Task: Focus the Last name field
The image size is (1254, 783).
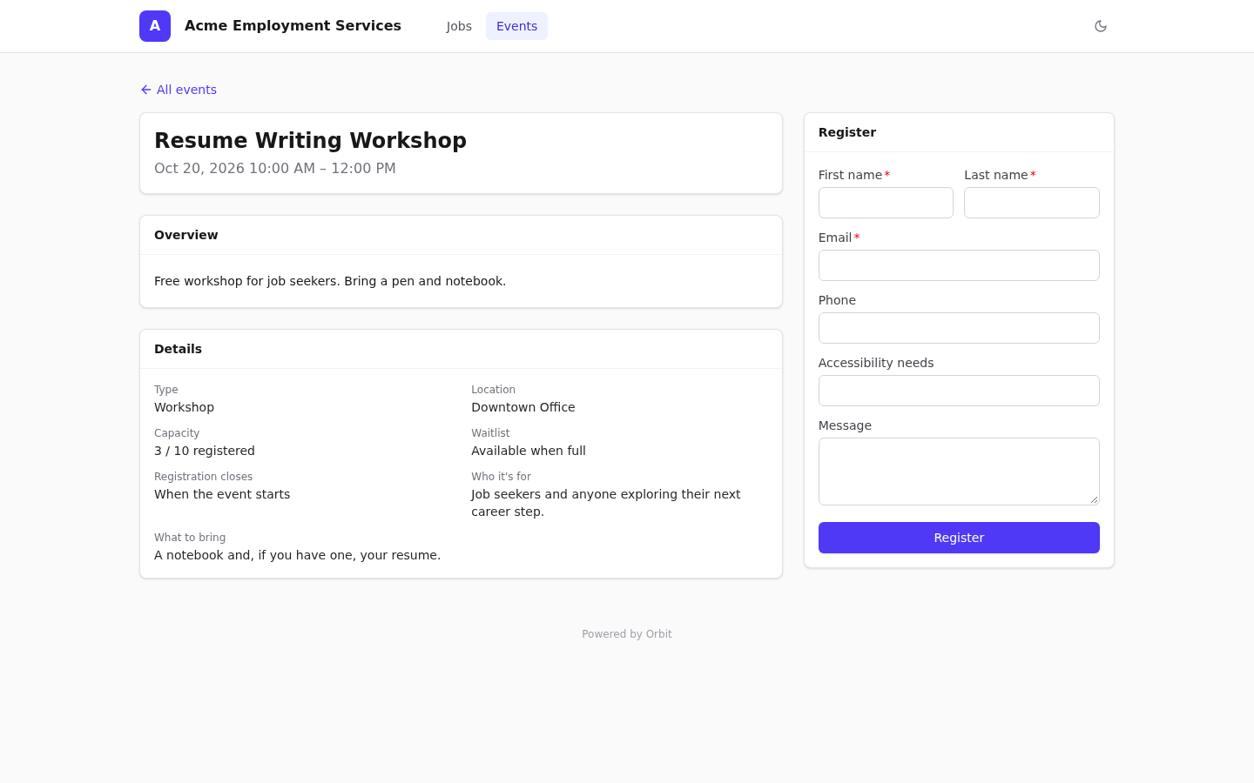Action: tap(1032, 203)
